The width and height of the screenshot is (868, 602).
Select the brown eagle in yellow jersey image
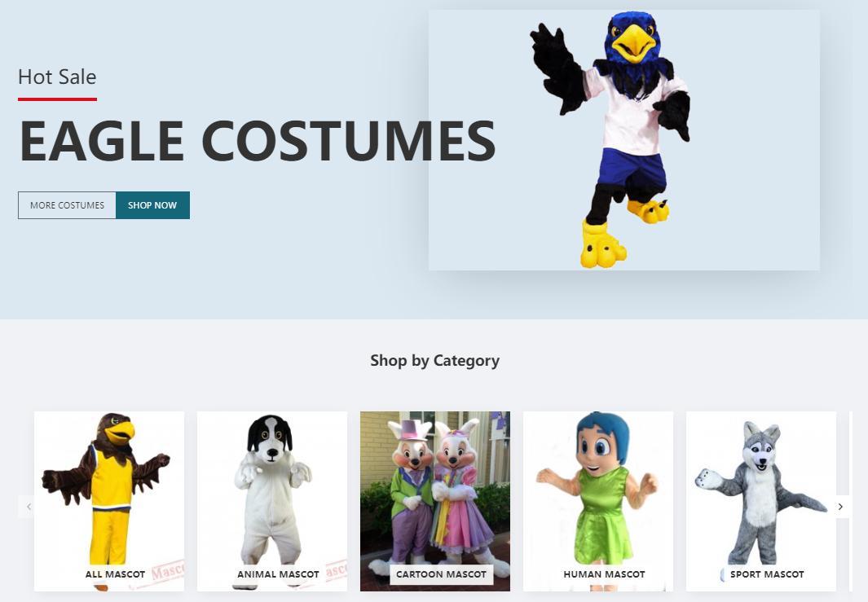[109, 501]
